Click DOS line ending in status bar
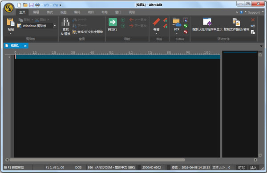The height and width of the screenshot is (173, 267). pyautogui.click(x=78, y=168)
